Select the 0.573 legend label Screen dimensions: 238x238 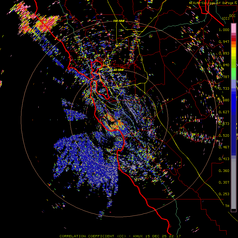224,123
